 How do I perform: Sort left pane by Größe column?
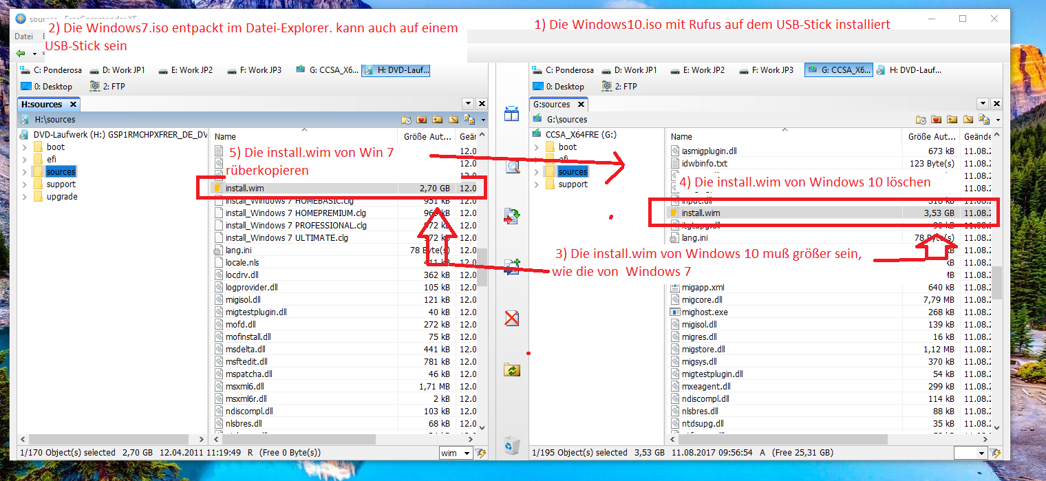point(427,136)
